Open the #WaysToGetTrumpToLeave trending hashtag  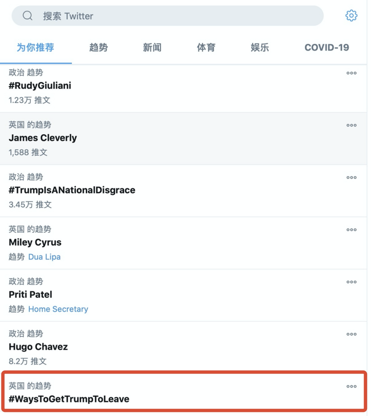click(69, 399)
